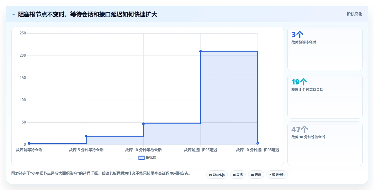
Task: Click the icon in the Chart.js tag
Action: (210, 175)
